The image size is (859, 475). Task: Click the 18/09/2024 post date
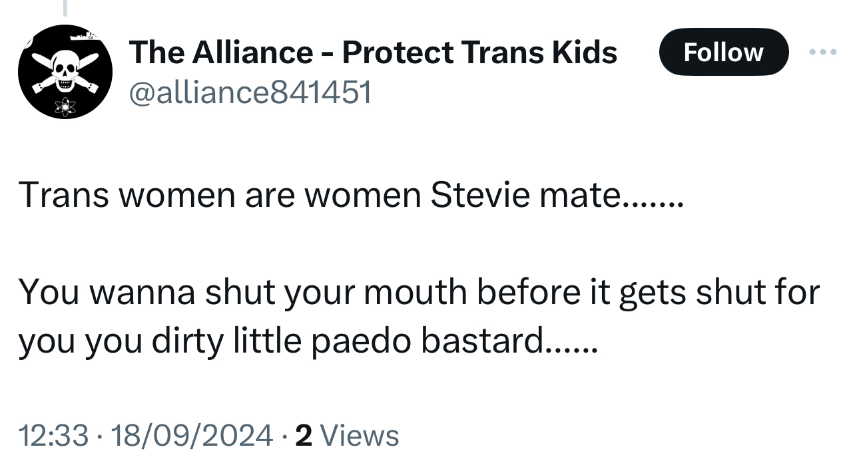click(x=192, y=436)
